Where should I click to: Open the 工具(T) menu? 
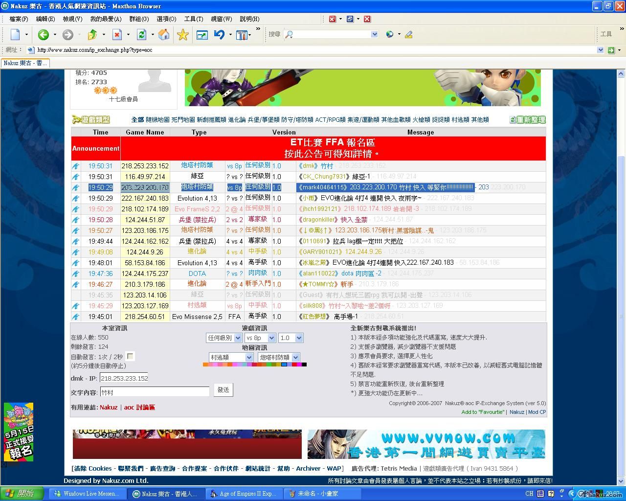[x=193, y=19]
